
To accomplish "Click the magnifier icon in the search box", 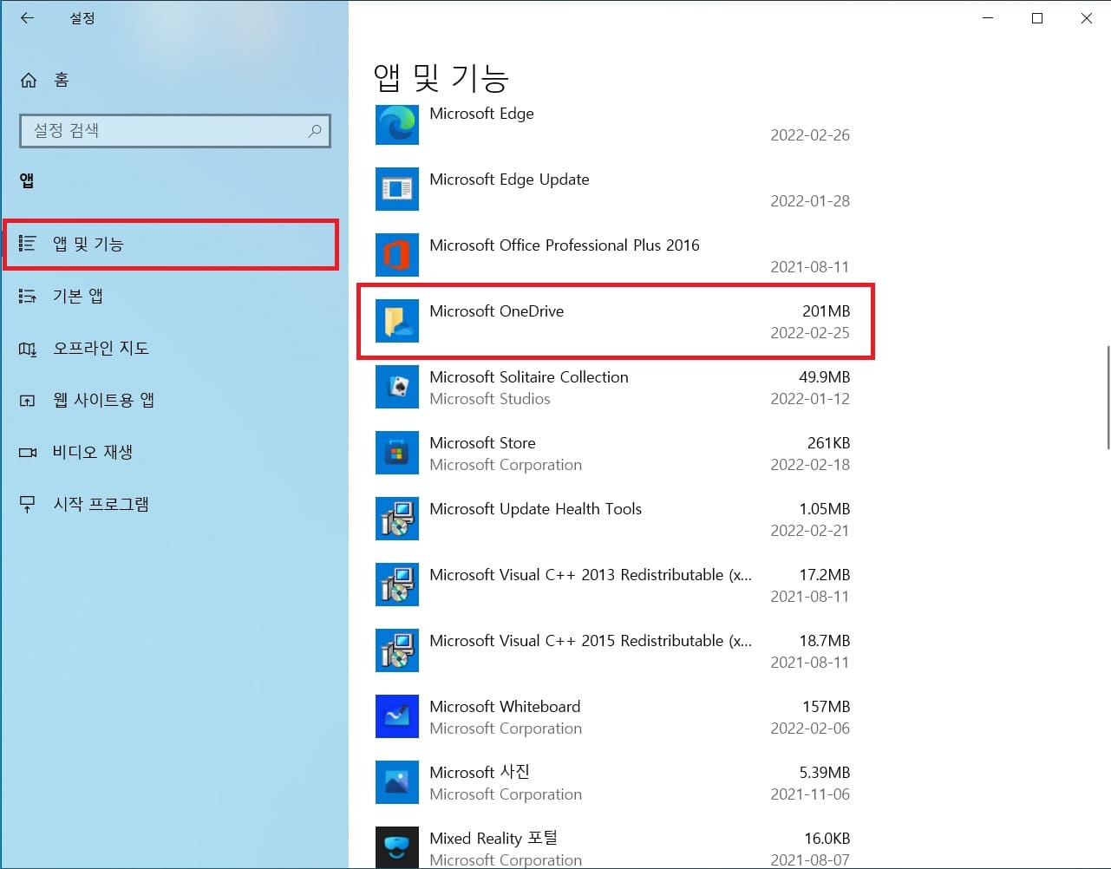I will (315, 131).
